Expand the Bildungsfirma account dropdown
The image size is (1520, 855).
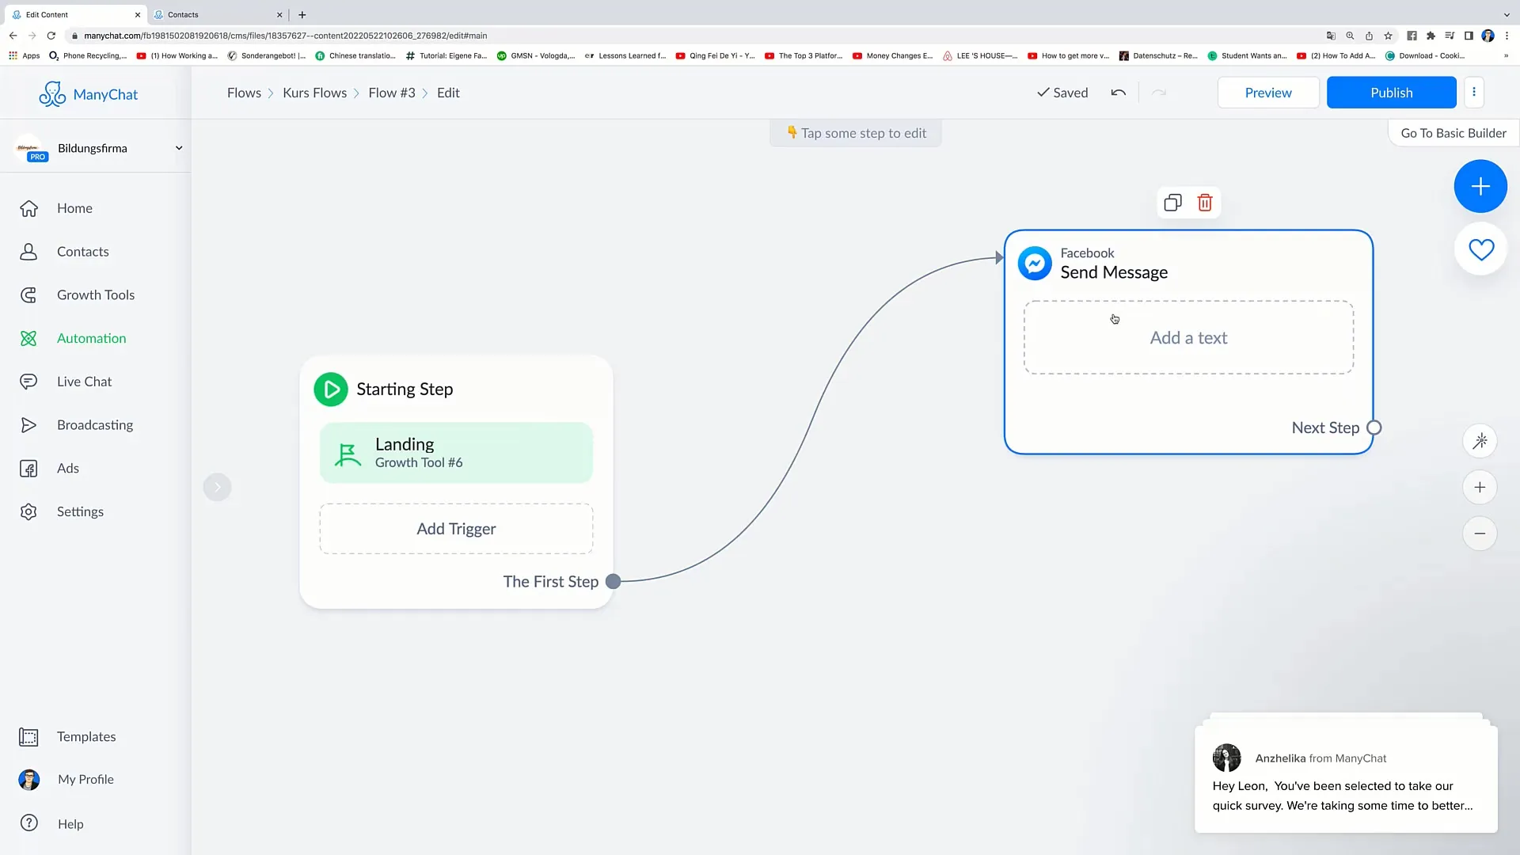pyautogui.click(x=178, y=148)
